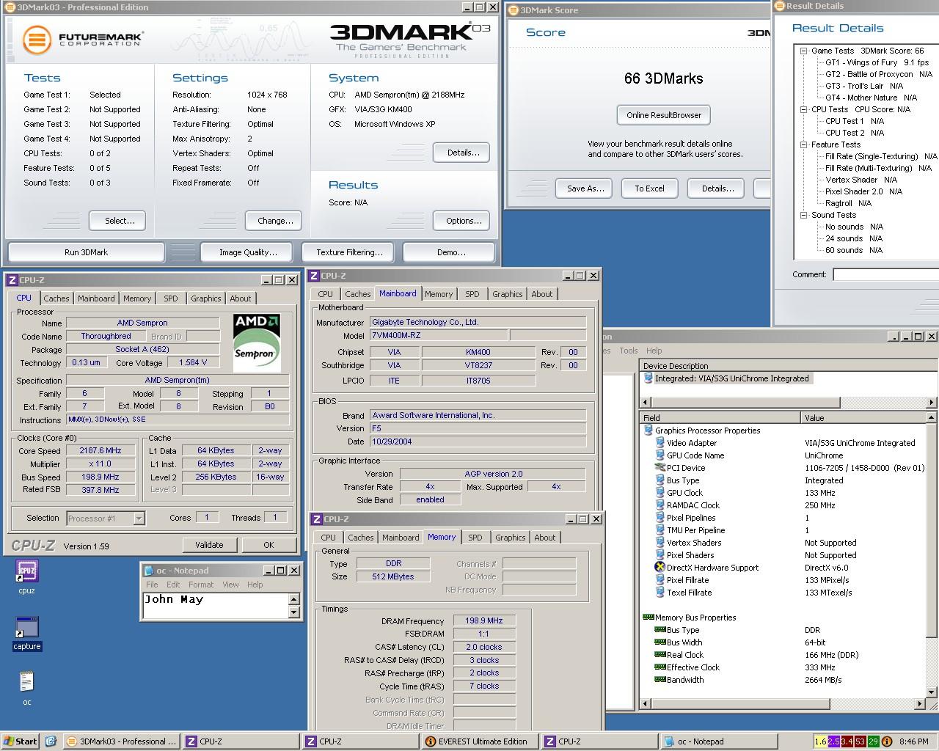Switch to the Caches tab in CPU window
This screenshot has width=939, height=751.
pos(56,298)
